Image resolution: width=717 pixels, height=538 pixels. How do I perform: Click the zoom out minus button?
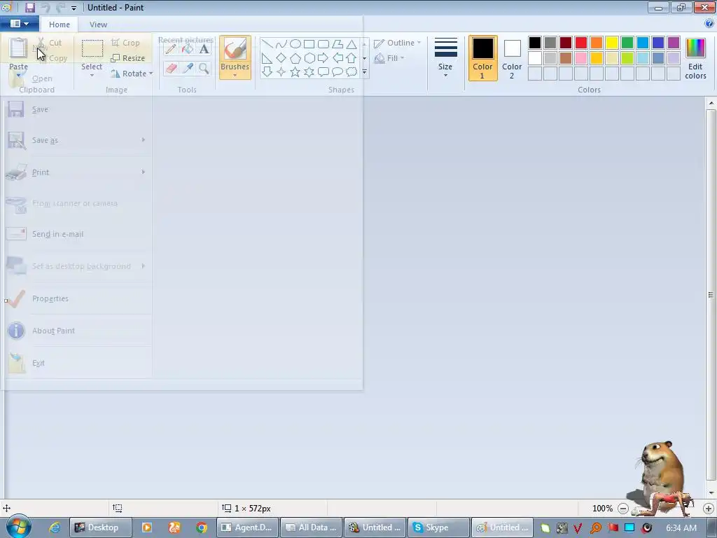(x=622, y=509)
